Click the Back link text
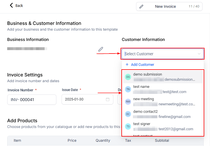 pyautogui.click(x=19, y=6)
